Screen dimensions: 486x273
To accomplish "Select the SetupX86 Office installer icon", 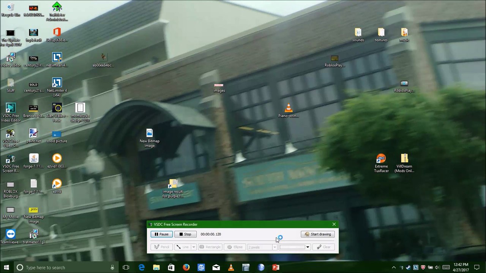I will click(x=57, y=35).
